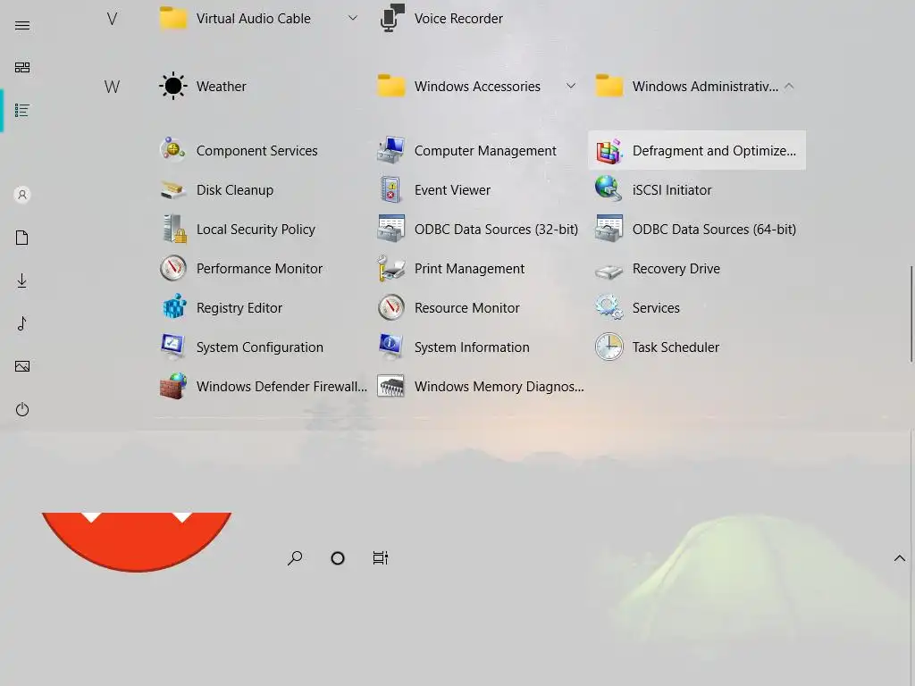
Task: Open the Virtual Audio Cable folder
Action: pos(259,18)
